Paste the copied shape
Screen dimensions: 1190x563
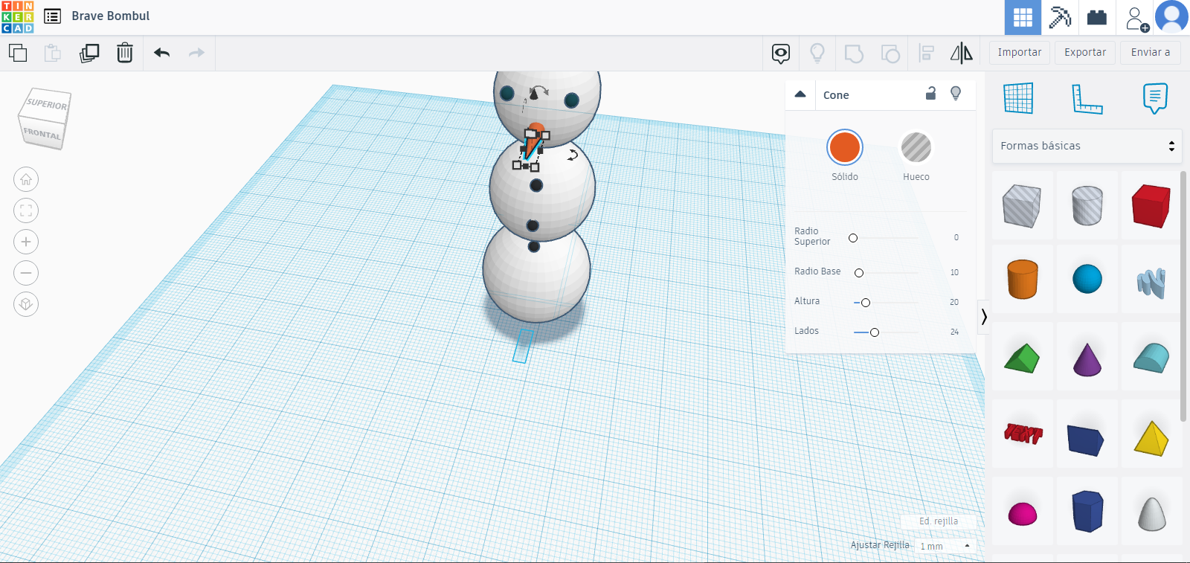point(53,53)
